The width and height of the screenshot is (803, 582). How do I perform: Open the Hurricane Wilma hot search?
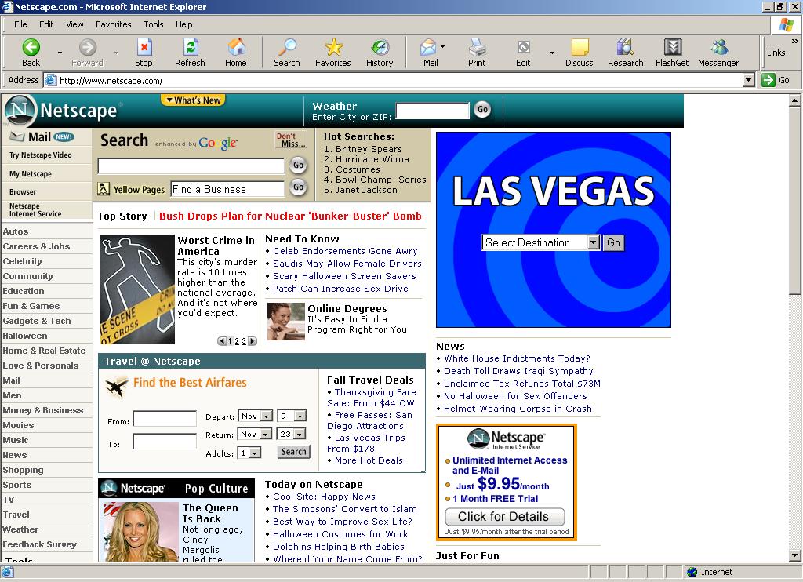[x=372, y=159]
